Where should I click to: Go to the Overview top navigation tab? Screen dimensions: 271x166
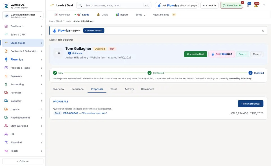point(62,15)
